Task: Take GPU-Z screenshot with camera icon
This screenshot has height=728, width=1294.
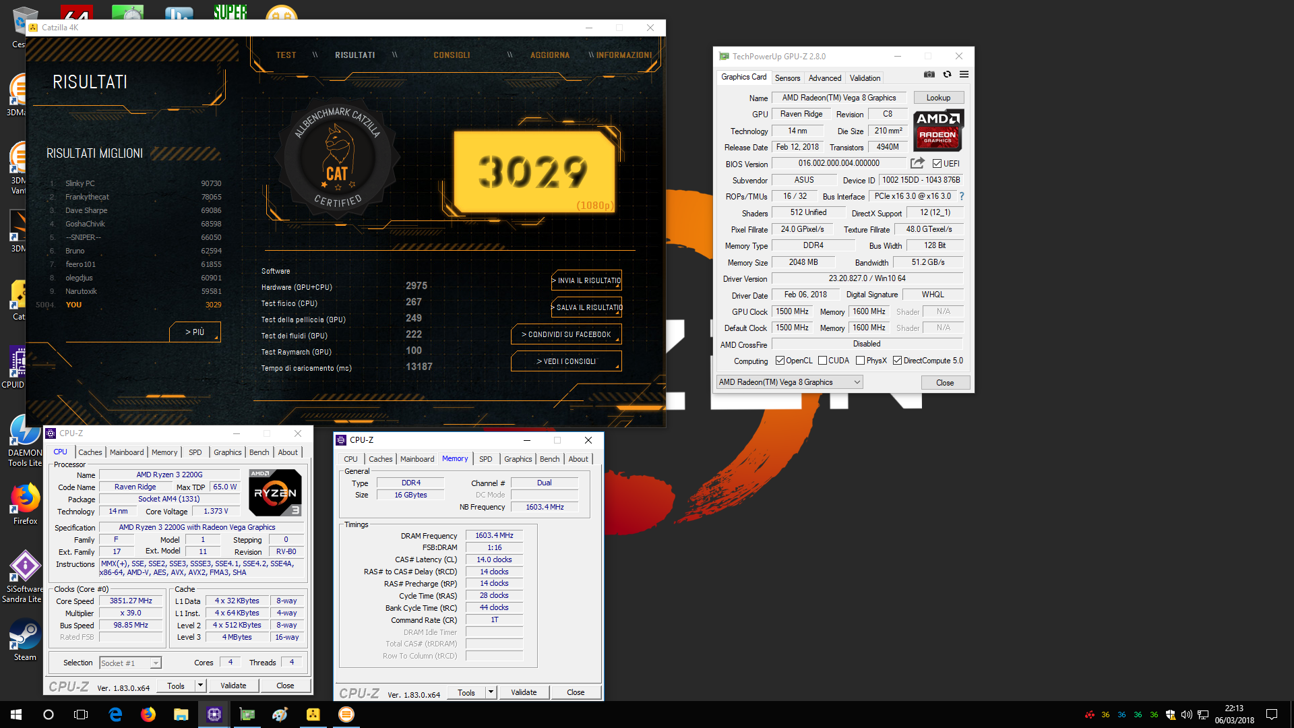Action: pyautogui.click(x=929, y=74)
